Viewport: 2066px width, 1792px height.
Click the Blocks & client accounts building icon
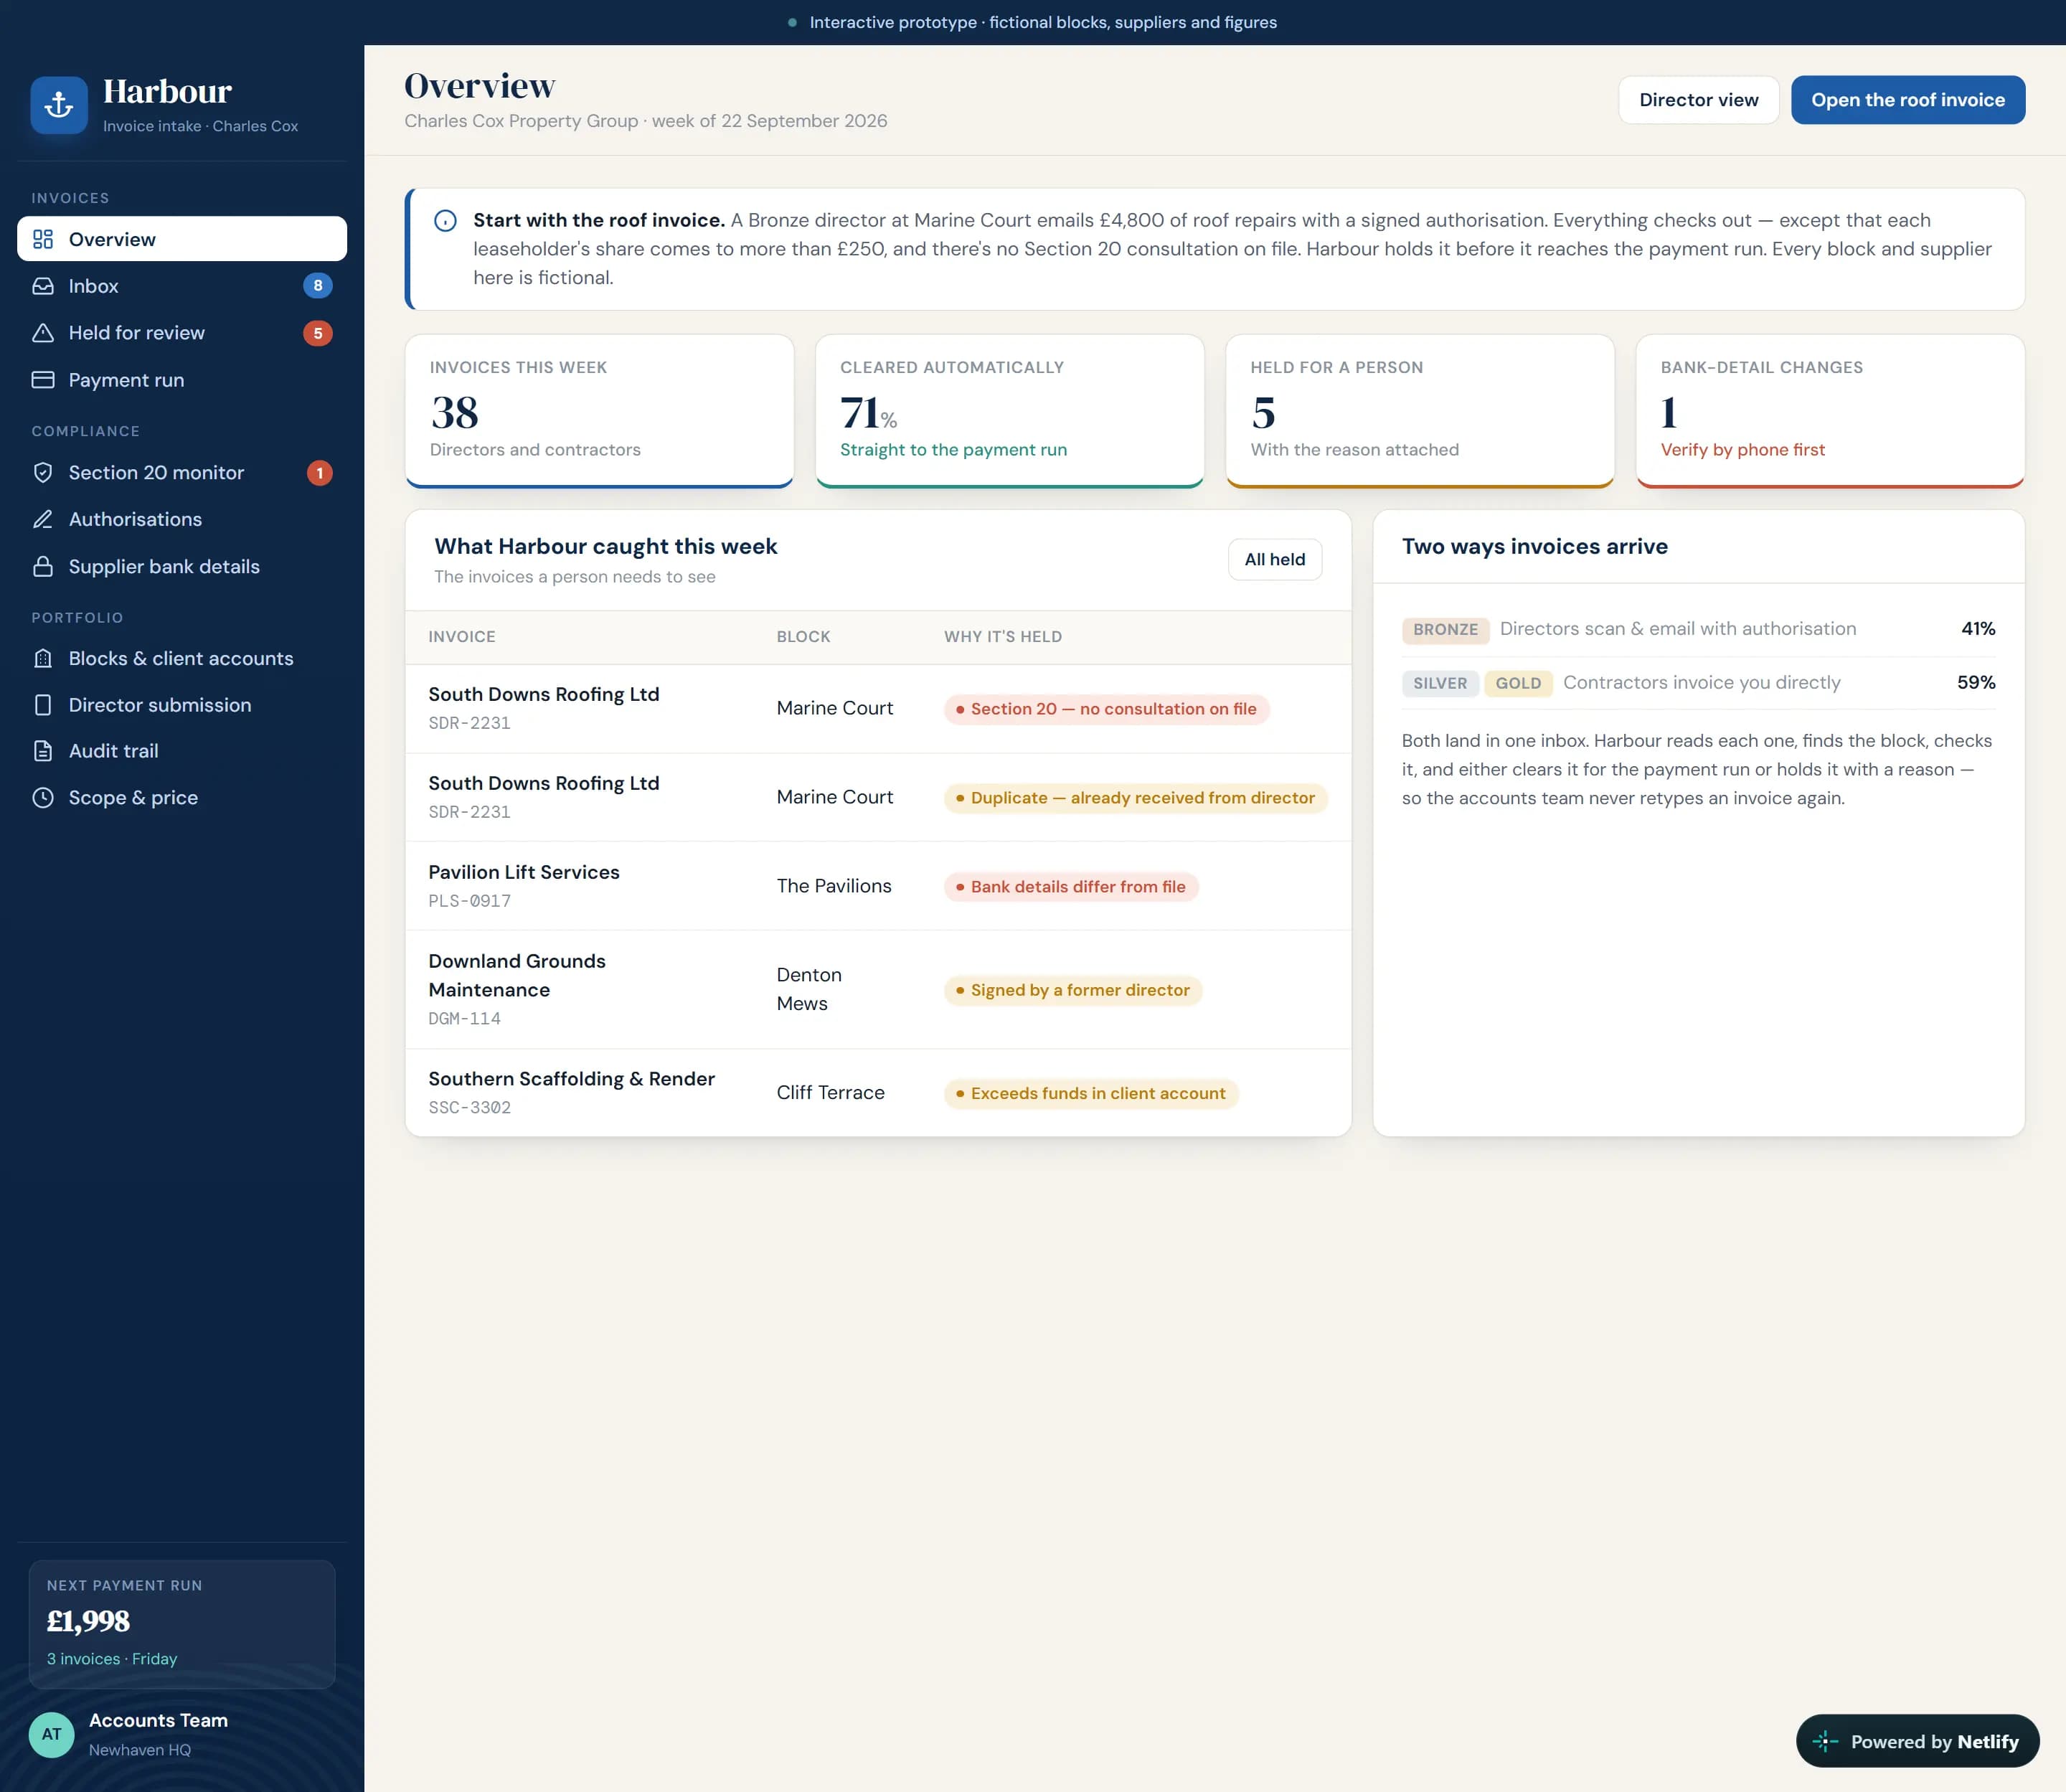(x=43, y=658)
